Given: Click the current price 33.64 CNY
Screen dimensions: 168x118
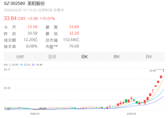Looking at the screenshot, I should click(x=15, y=18).
